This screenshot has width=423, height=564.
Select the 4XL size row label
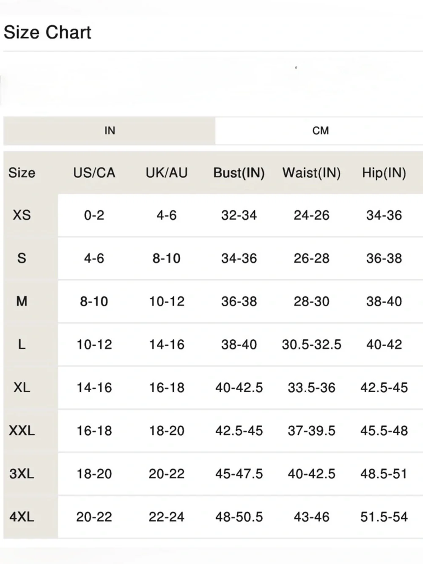(22, 517)
